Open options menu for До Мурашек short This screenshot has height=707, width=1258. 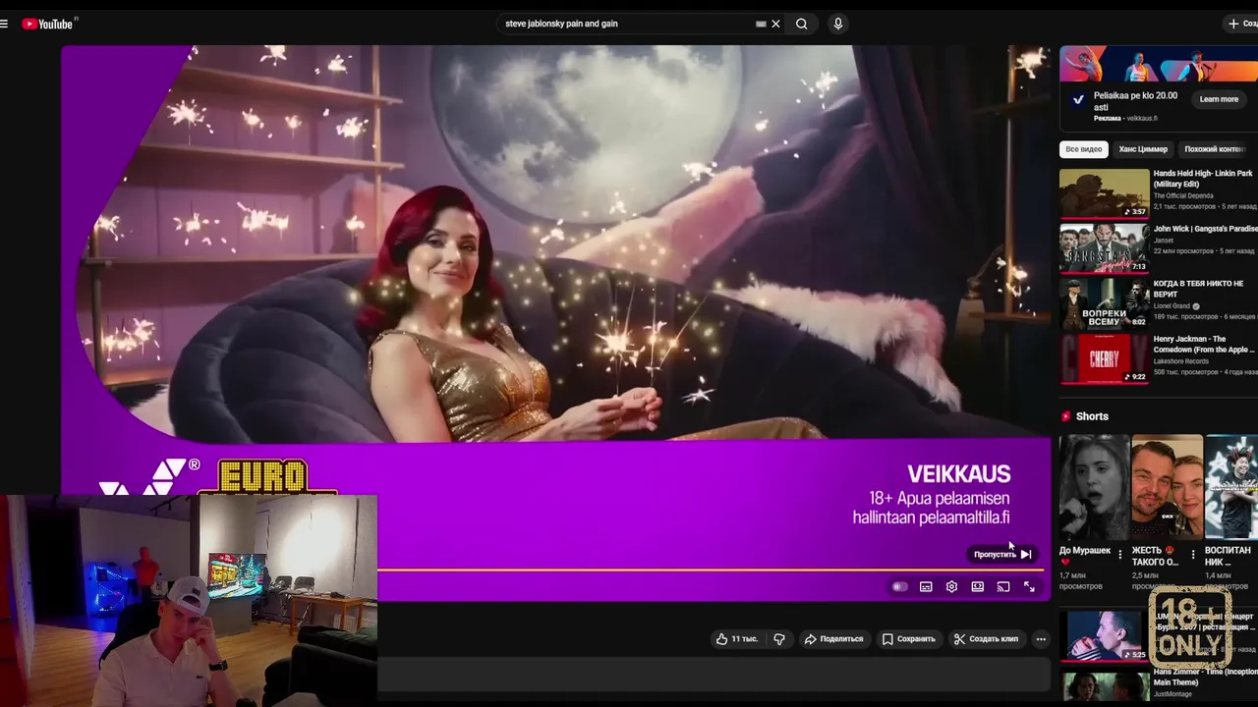point(1120,555)
